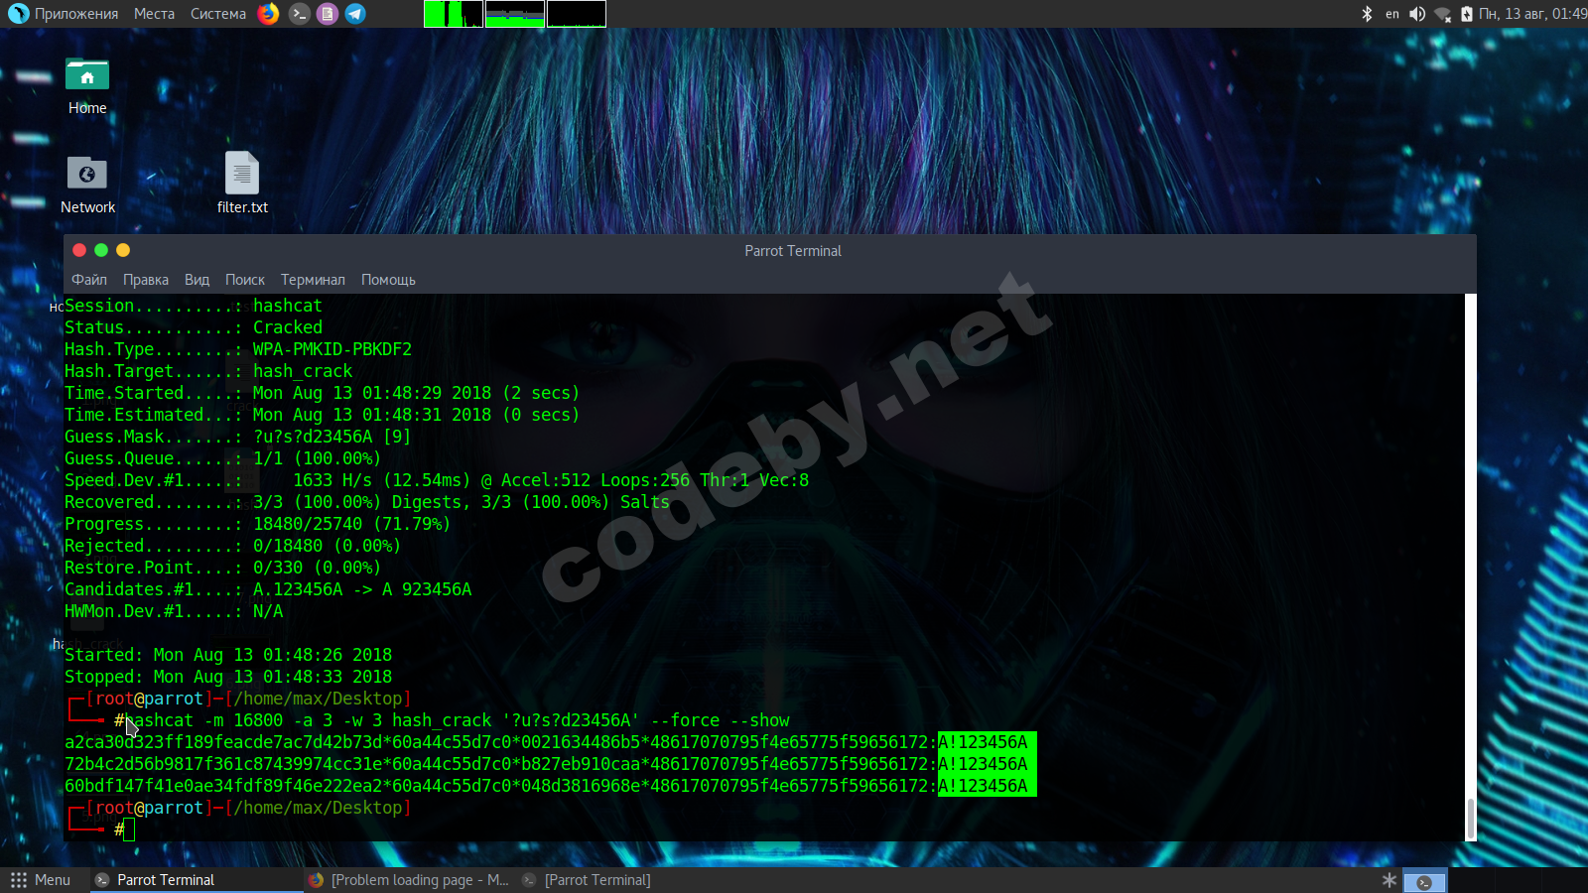
Task: Switch to Parrot Terminal taskbar entry
Action: [x=197, y=880]
